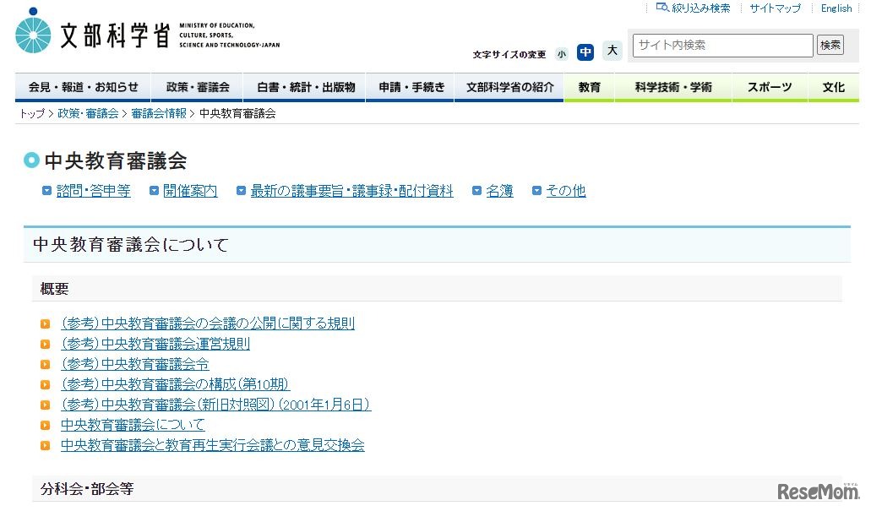Open the 政策・審議会 navigation tab

(x=197, y=86)
